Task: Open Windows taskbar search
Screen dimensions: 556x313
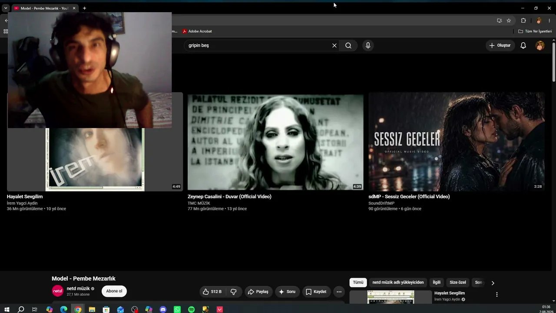Action: 21,310
